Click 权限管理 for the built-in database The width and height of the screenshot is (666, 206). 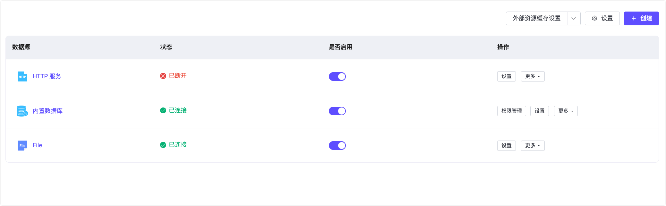pos(511,111)
